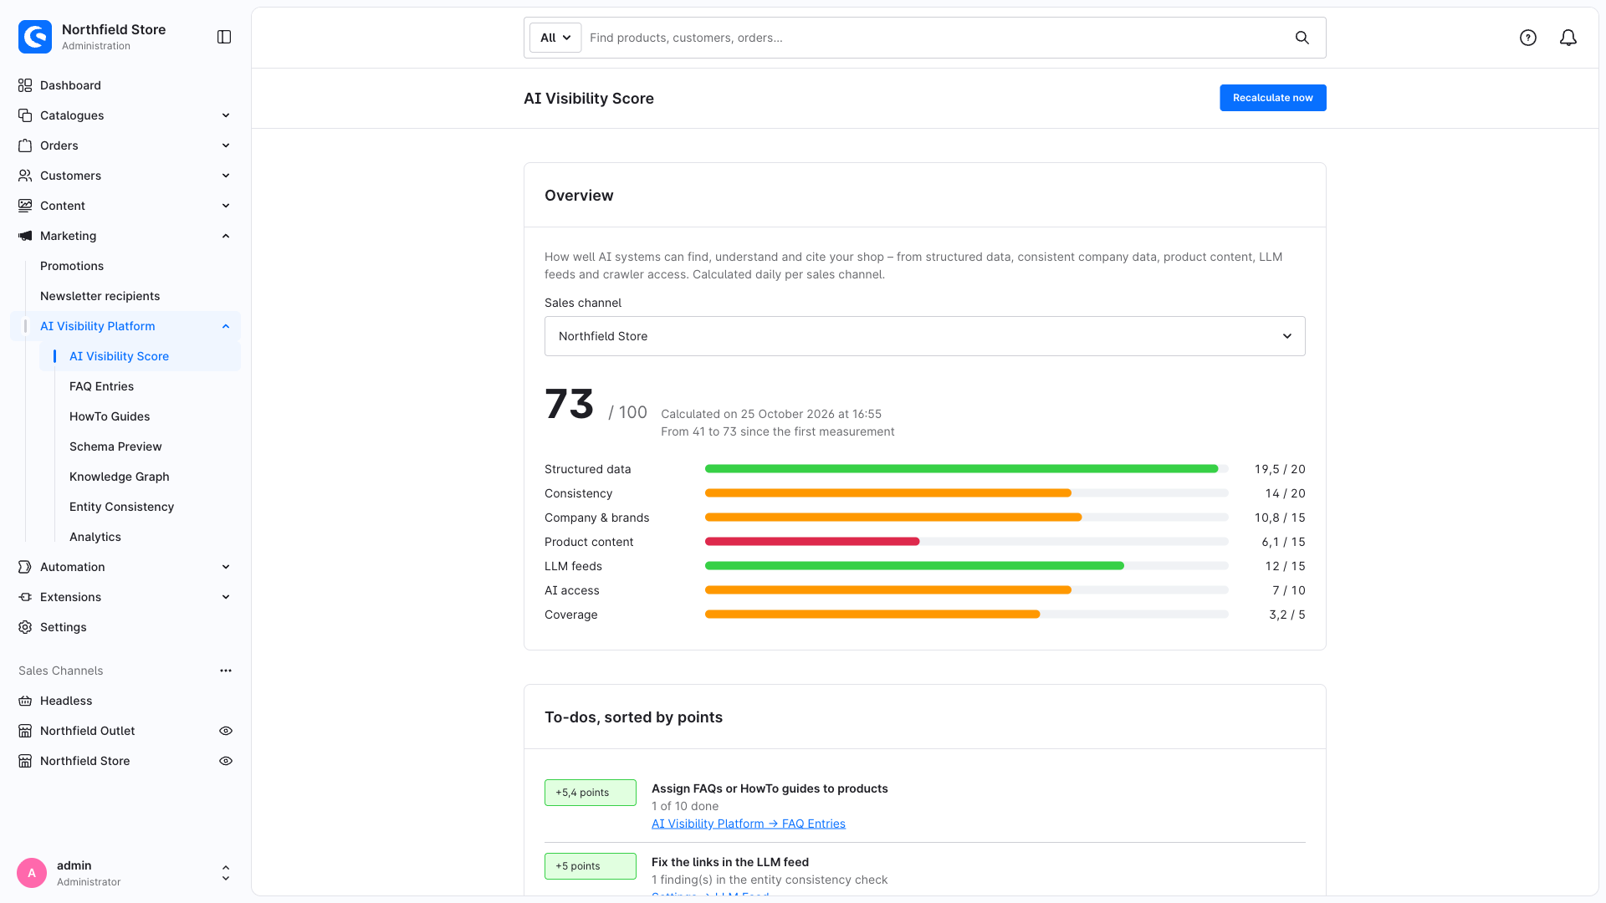This screenshot has height=903, width=1606.
Task: Open the All search filter dropdown
Action: click(x=555, y=38)
